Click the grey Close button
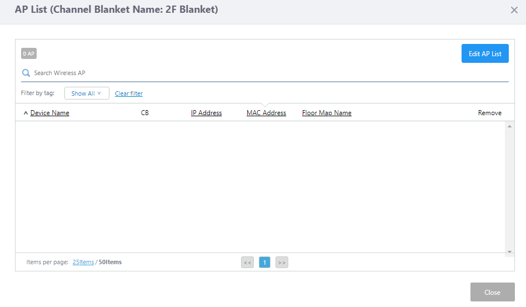Screen dimensions: 526x307 click(492, 292)
